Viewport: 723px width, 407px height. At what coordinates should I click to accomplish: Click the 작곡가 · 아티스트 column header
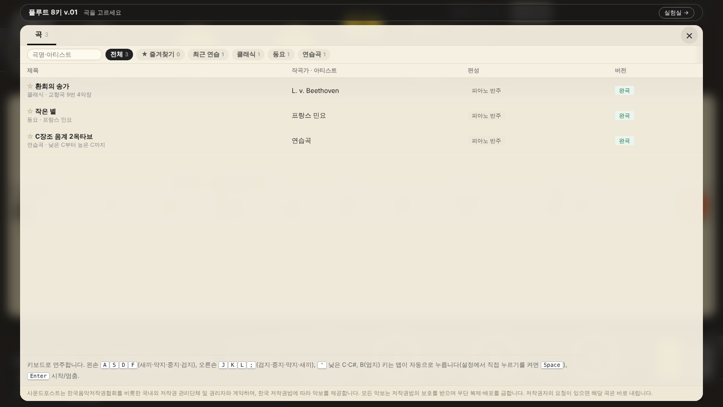[314, 71]
